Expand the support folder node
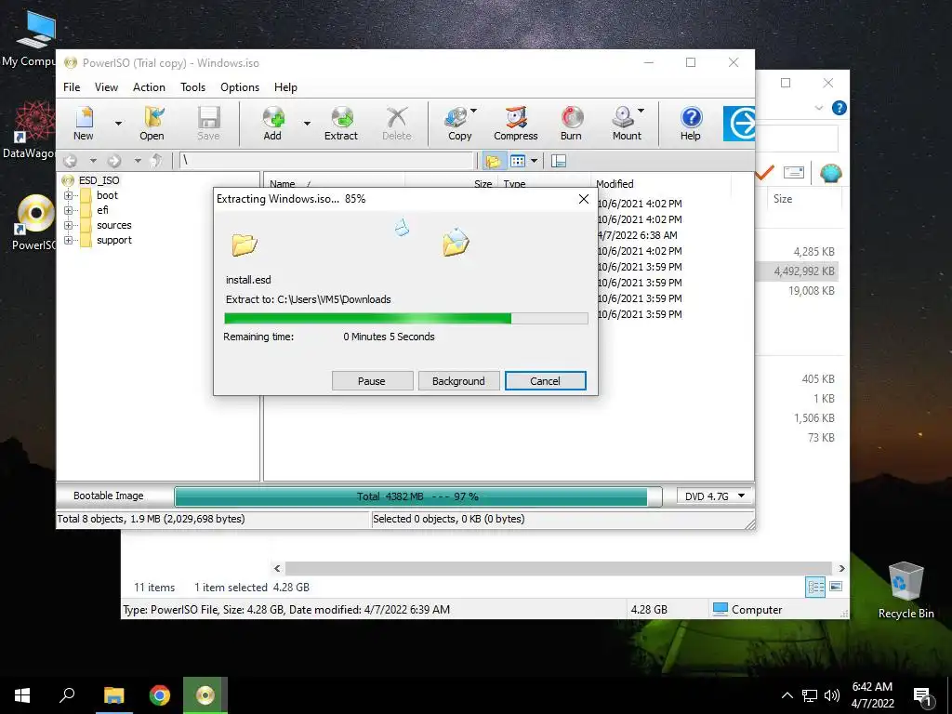Viewport: 952px width, 714px height. click(x=68, y=240)
